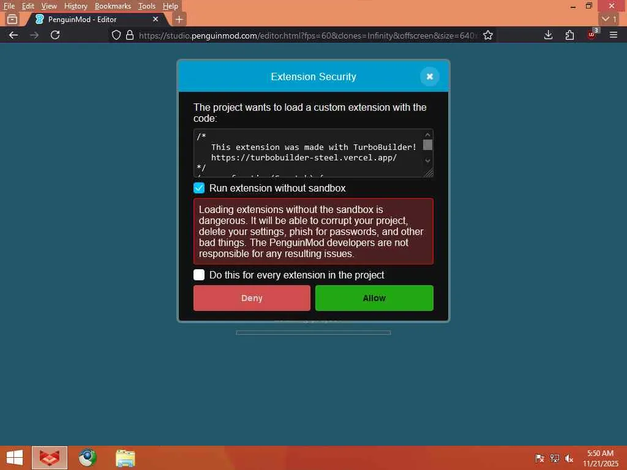
Task: Open the History menu
Action: pyautogui.click(x=75, y=6)
